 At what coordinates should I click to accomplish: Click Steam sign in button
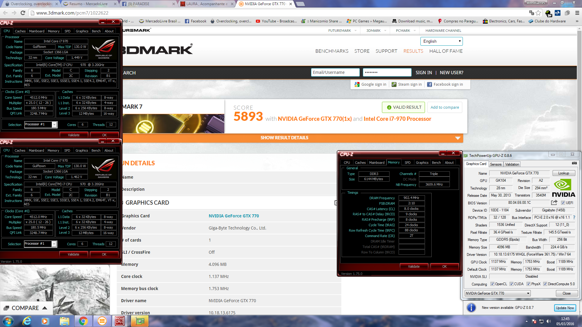coord(406,84)
